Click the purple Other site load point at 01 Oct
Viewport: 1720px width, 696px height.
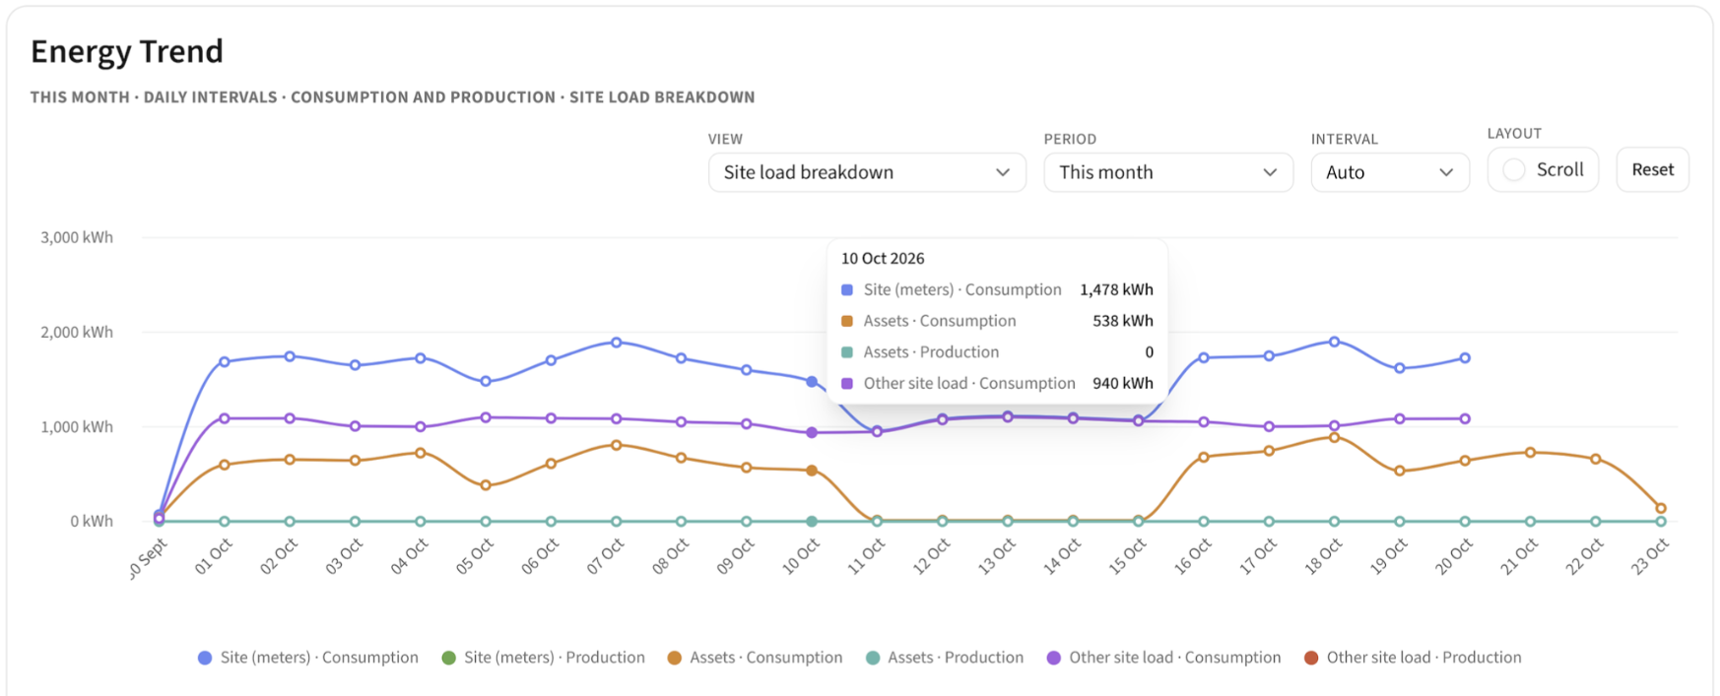coord(225,418)
